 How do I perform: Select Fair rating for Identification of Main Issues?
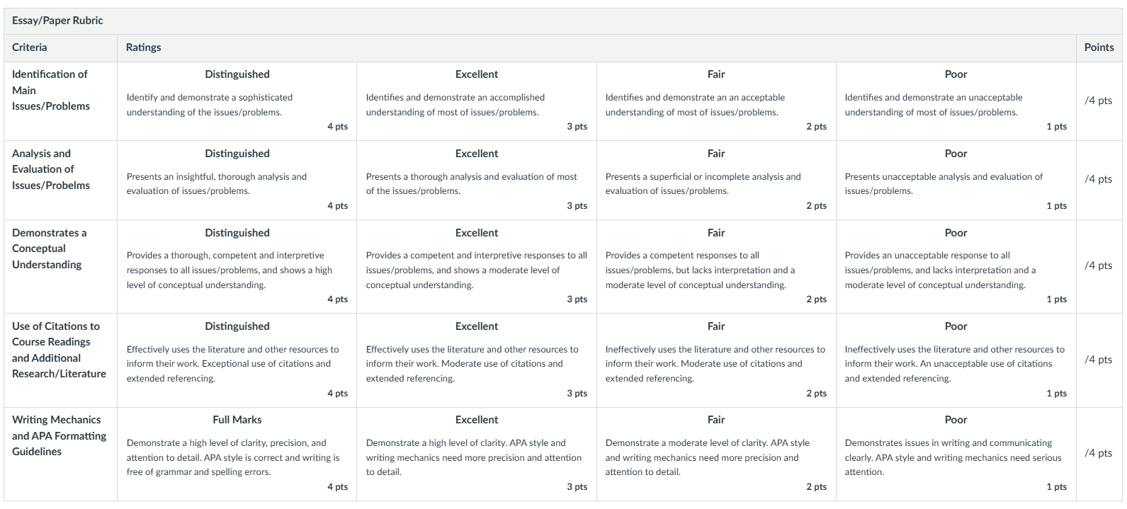pyautogui.click(x=716, y=101)
